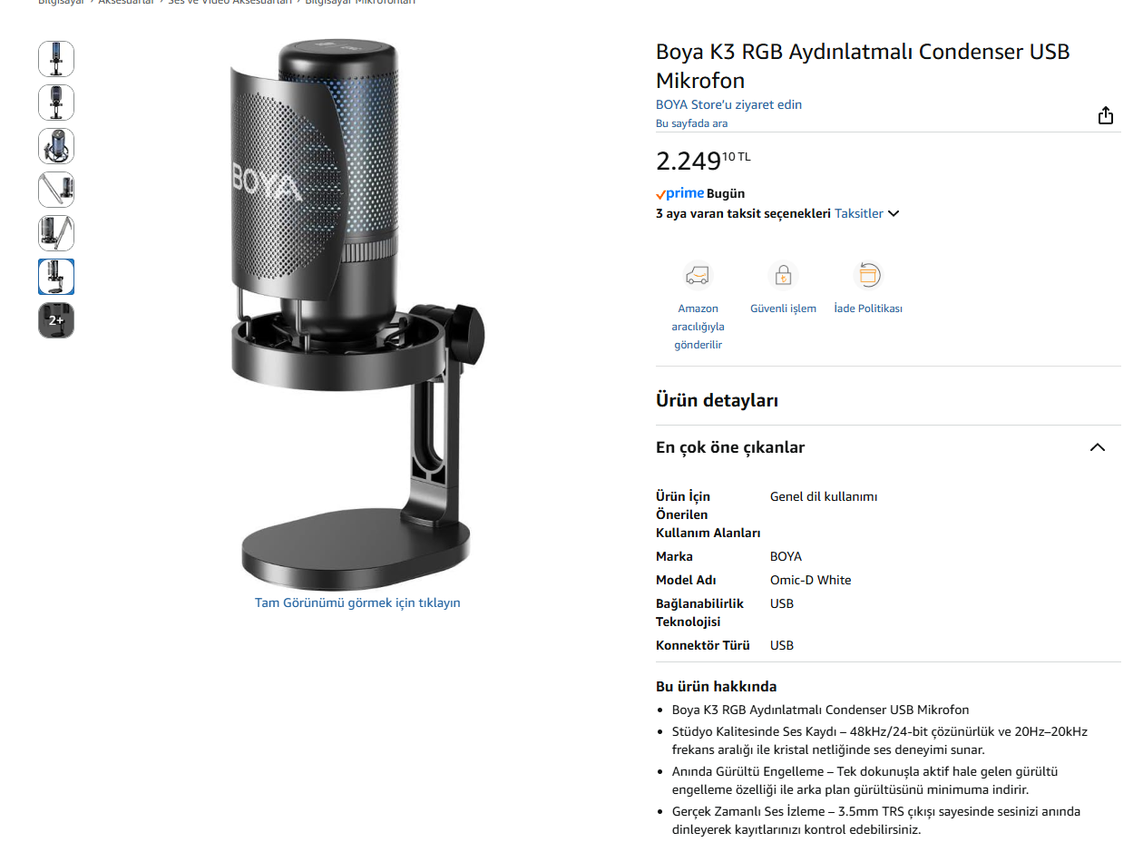1143x852 pixels.
Task: Click the Güvenli işlem lock icon
Action: 782,275
